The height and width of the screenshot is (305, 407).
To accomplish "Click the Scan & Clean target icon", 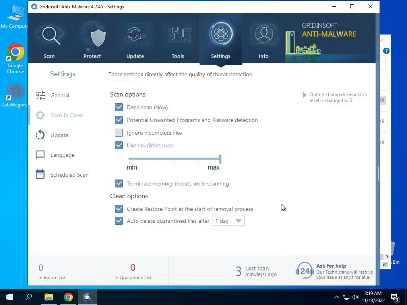I will pos(40,115).
